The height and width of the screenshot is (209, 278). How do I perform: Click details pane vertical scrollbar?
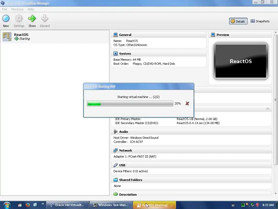coord(276,100)
